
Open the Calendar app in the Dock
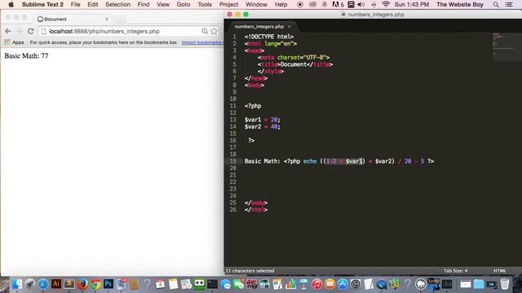tap(160, 284)
